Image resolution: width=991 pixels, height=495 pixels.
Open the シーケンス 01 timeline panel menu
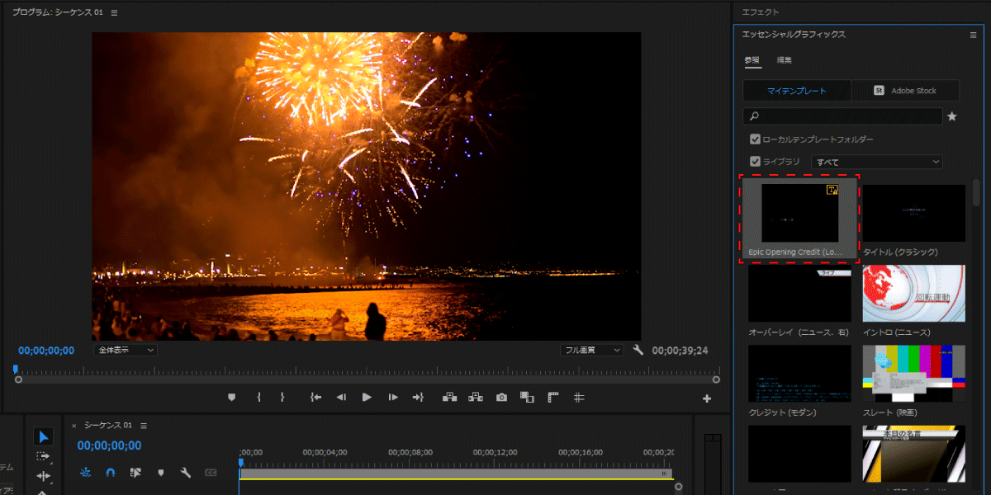tap(143, 426)
